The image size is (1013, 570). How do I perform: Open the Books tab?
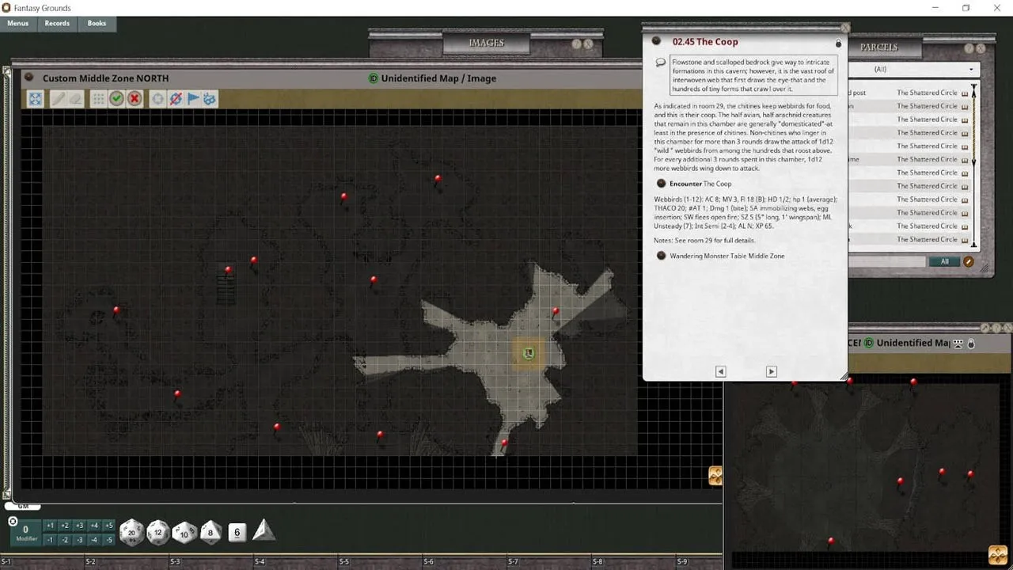97,23
